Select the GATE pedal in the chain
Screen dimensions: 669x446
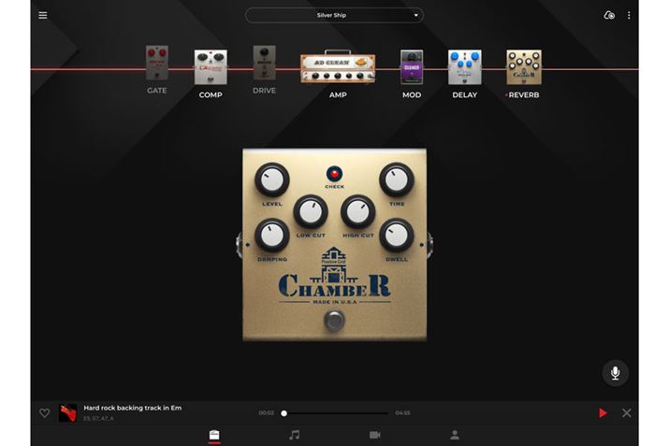coord(156,64)
